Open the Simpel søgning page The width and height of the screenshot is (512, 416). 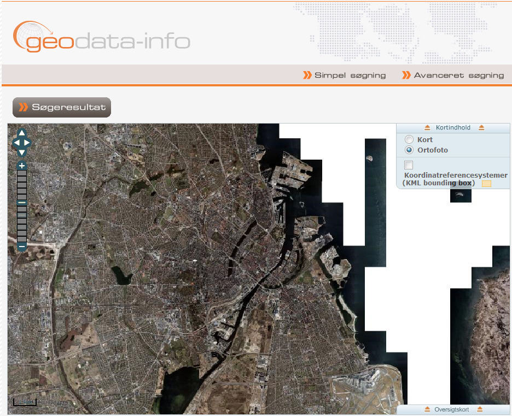pos(350,75)
